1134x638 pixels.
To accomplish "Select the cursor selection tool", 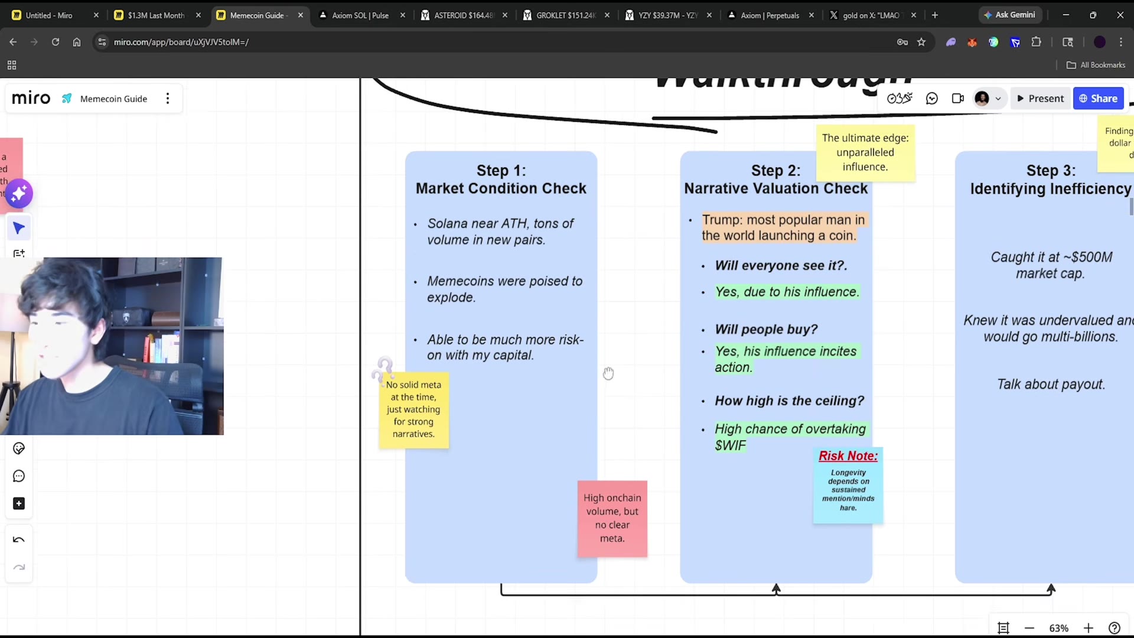I will coord(19,228).
